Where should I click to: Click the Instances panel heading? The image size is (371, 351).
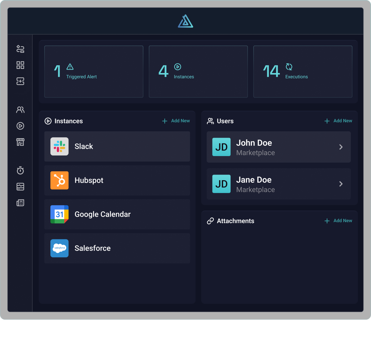[69, 121]
